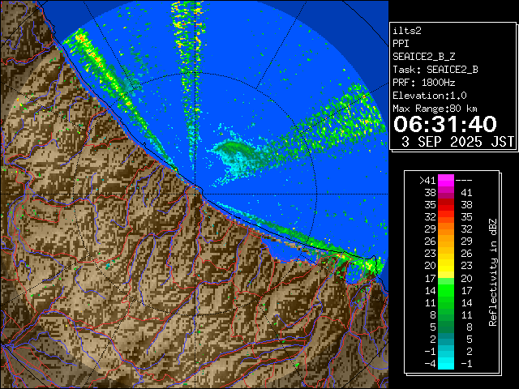Click the green echo cluster at radar center
The image size is (519, 389).
click(x=235, y=150)
